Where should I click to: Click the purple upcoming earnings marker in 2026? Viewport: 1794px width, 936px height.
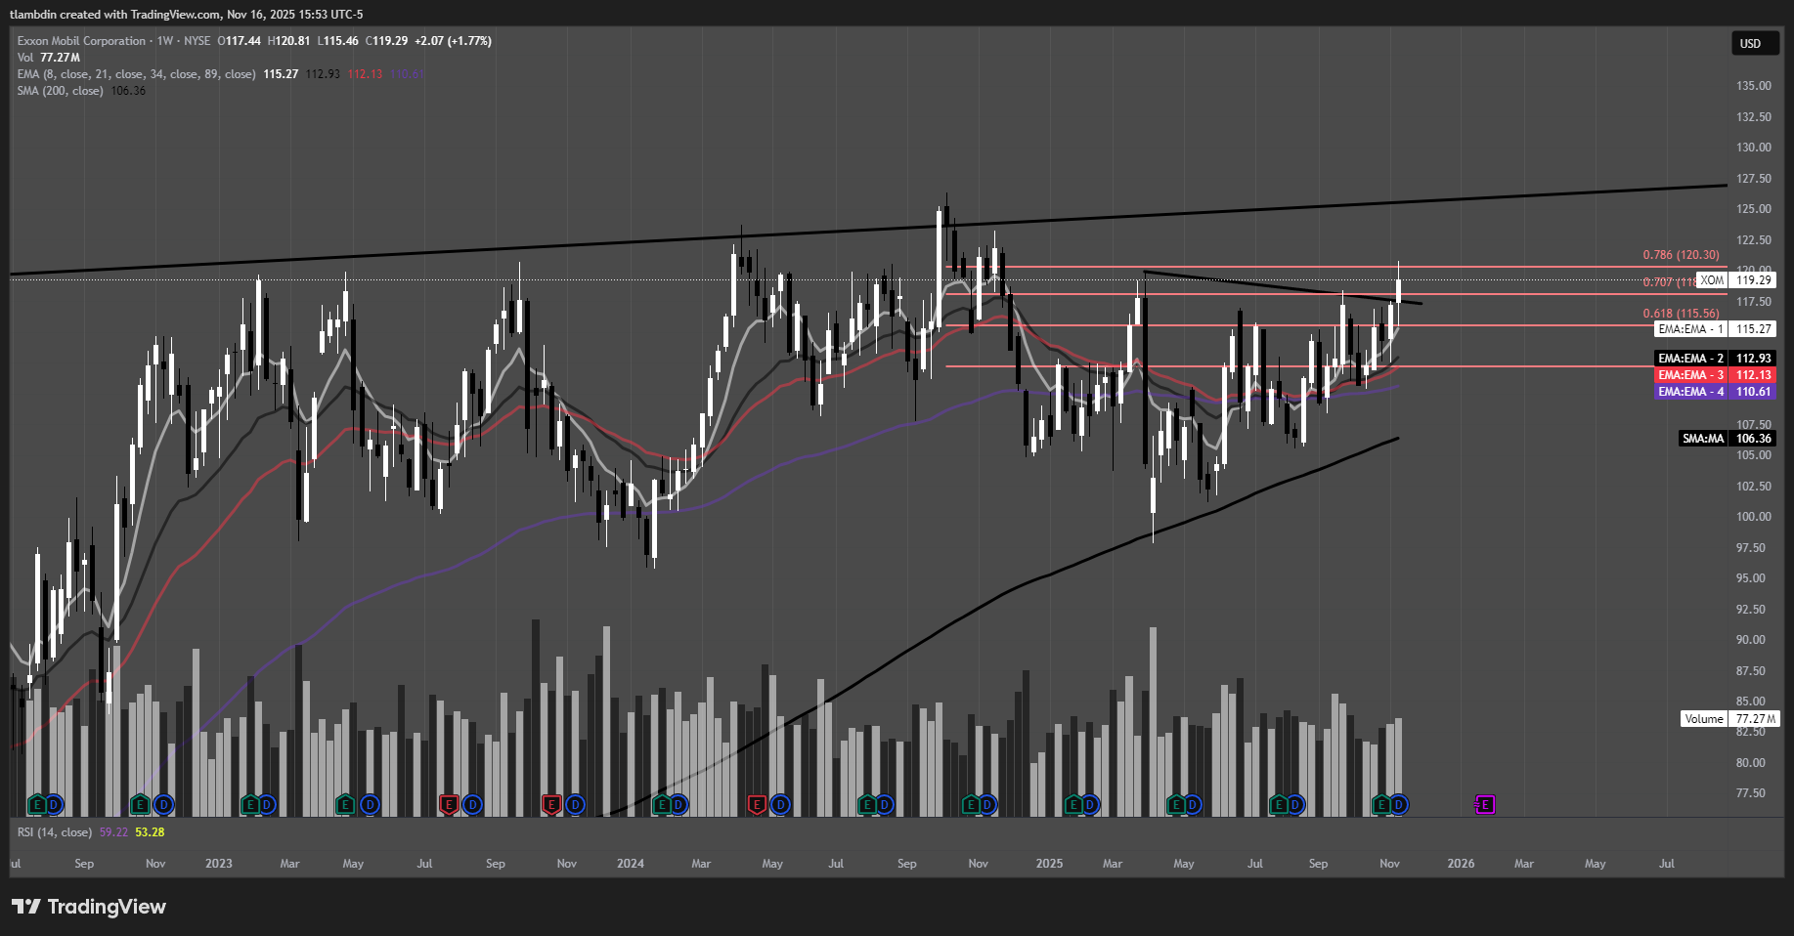coord(1485,805)
